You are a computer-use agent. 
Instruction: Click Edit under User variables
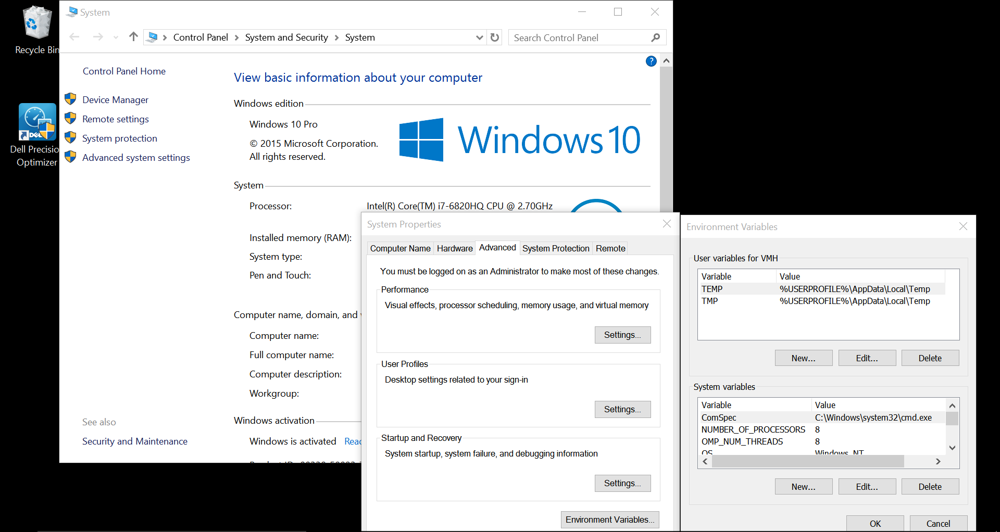(x=867, y=358)
